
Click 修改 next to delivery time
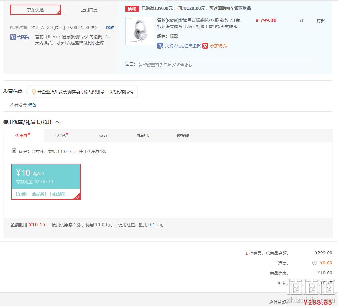pos(110,28)
